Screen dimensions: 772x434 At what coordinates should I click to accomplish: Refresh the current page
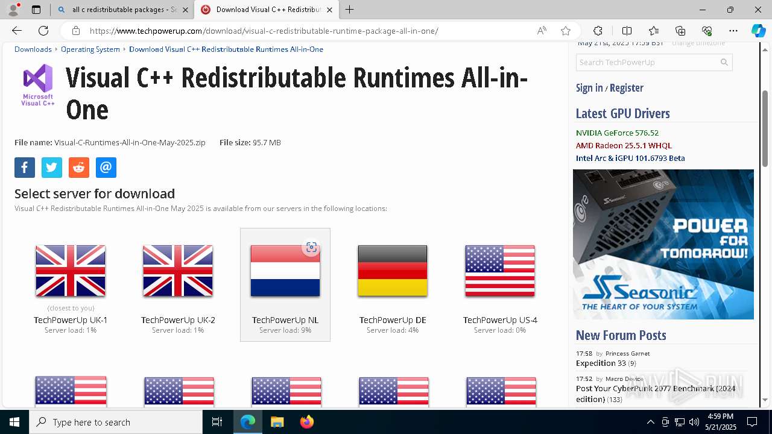pos(43,31)
